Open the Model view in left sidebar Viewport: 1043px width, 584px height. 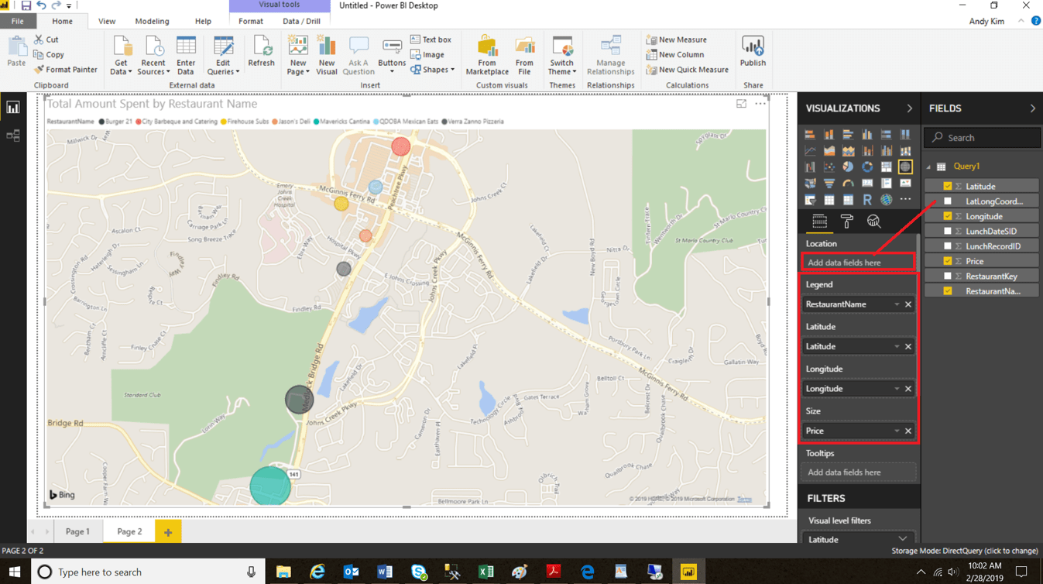pyautogui.click(x=13, y=136)
